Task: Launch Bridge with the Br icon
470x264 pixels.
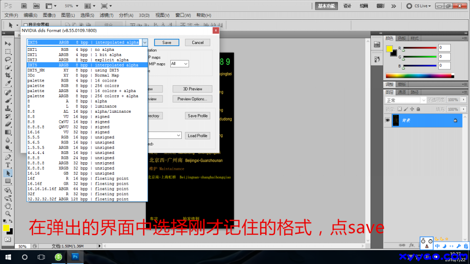Action: coord(24,6)
